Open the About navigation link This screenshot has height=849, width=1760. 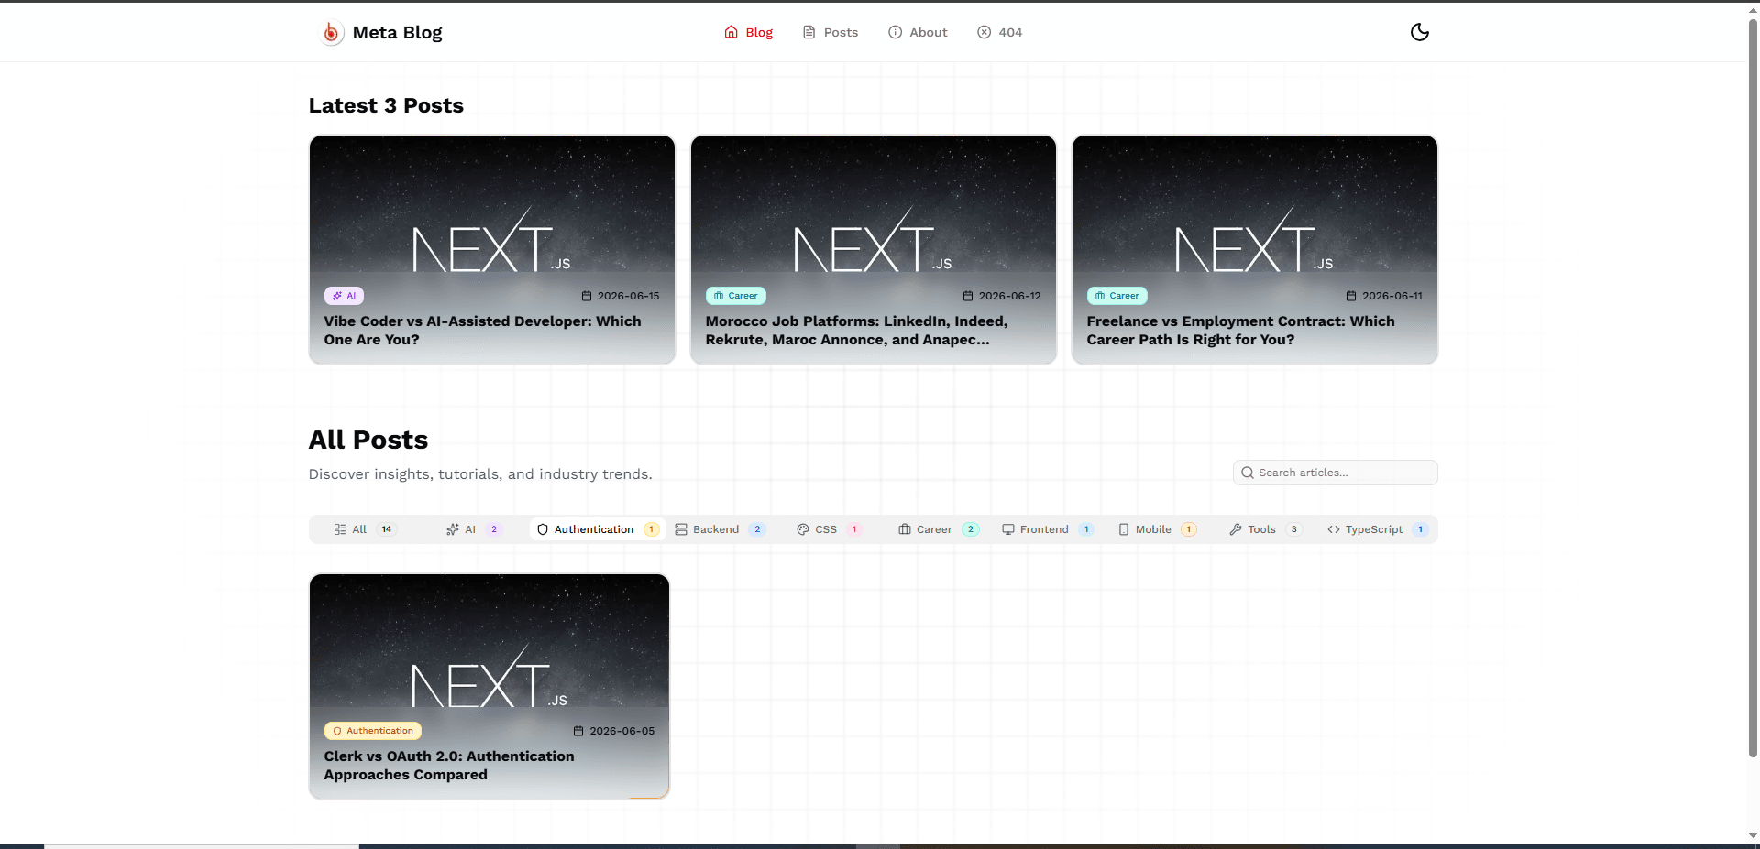coord(918,32)
